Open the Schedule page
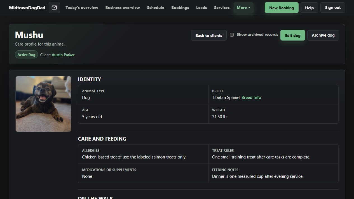The image size is (354, 199). 156,8
